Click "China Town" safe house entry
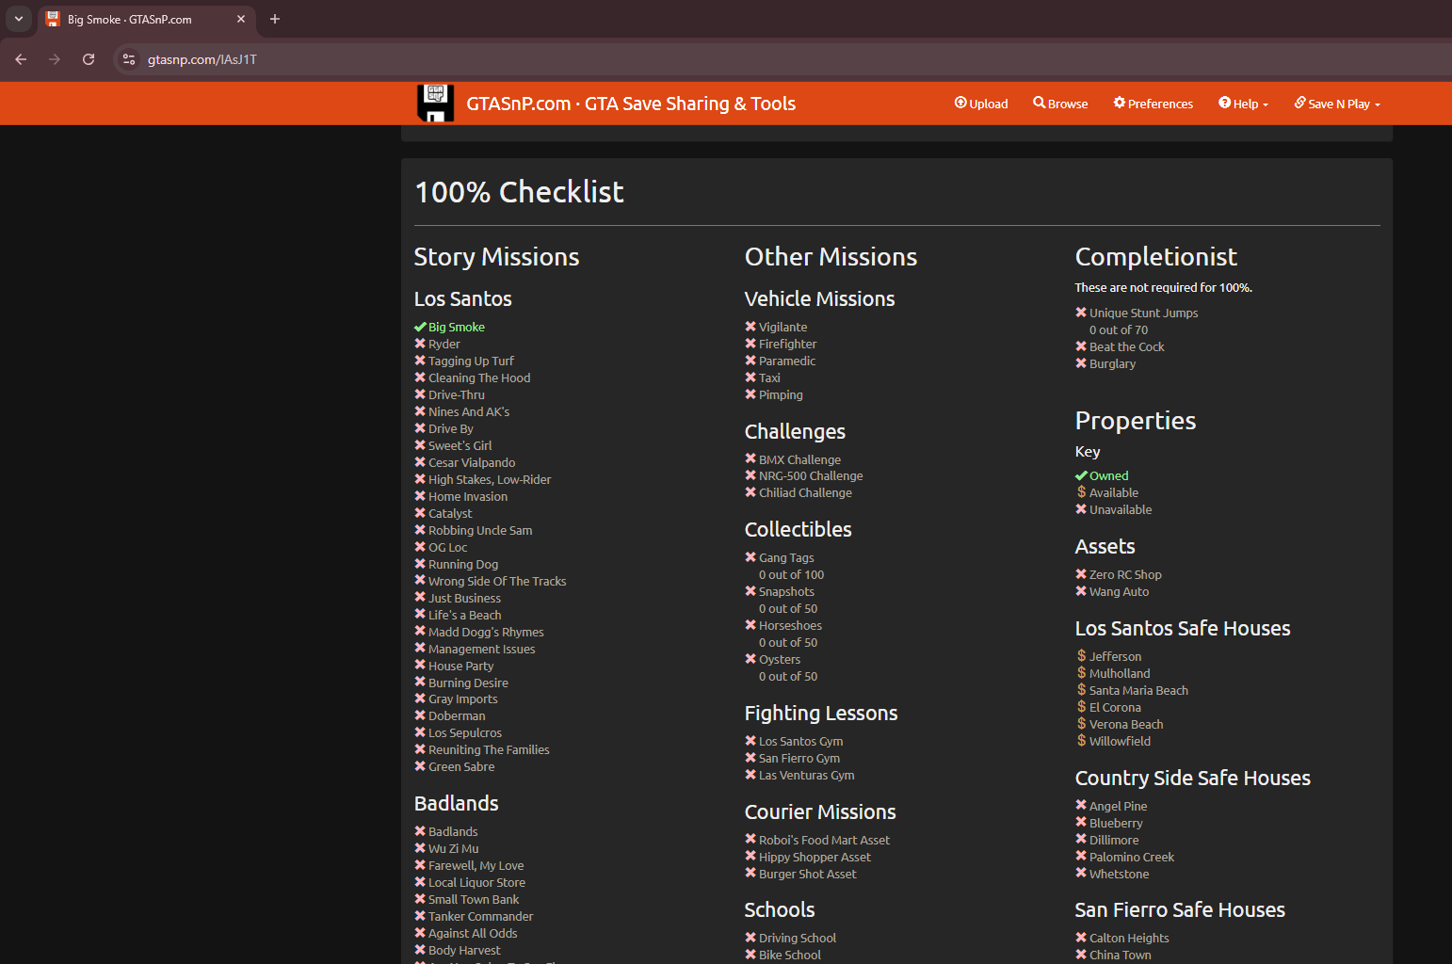1452x964 pixels. point(1120,955)
